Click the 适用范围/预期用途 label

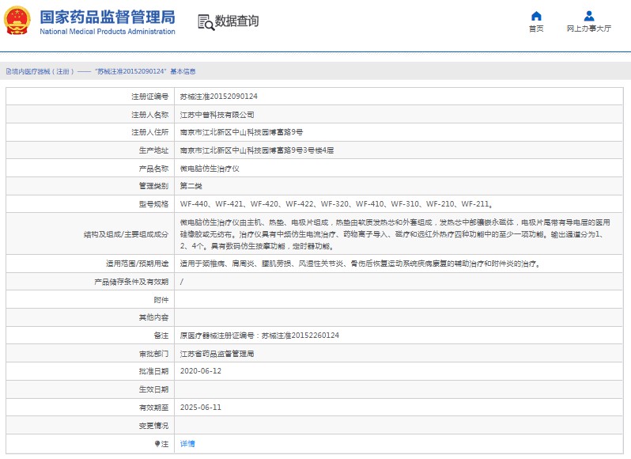[138, 264]
